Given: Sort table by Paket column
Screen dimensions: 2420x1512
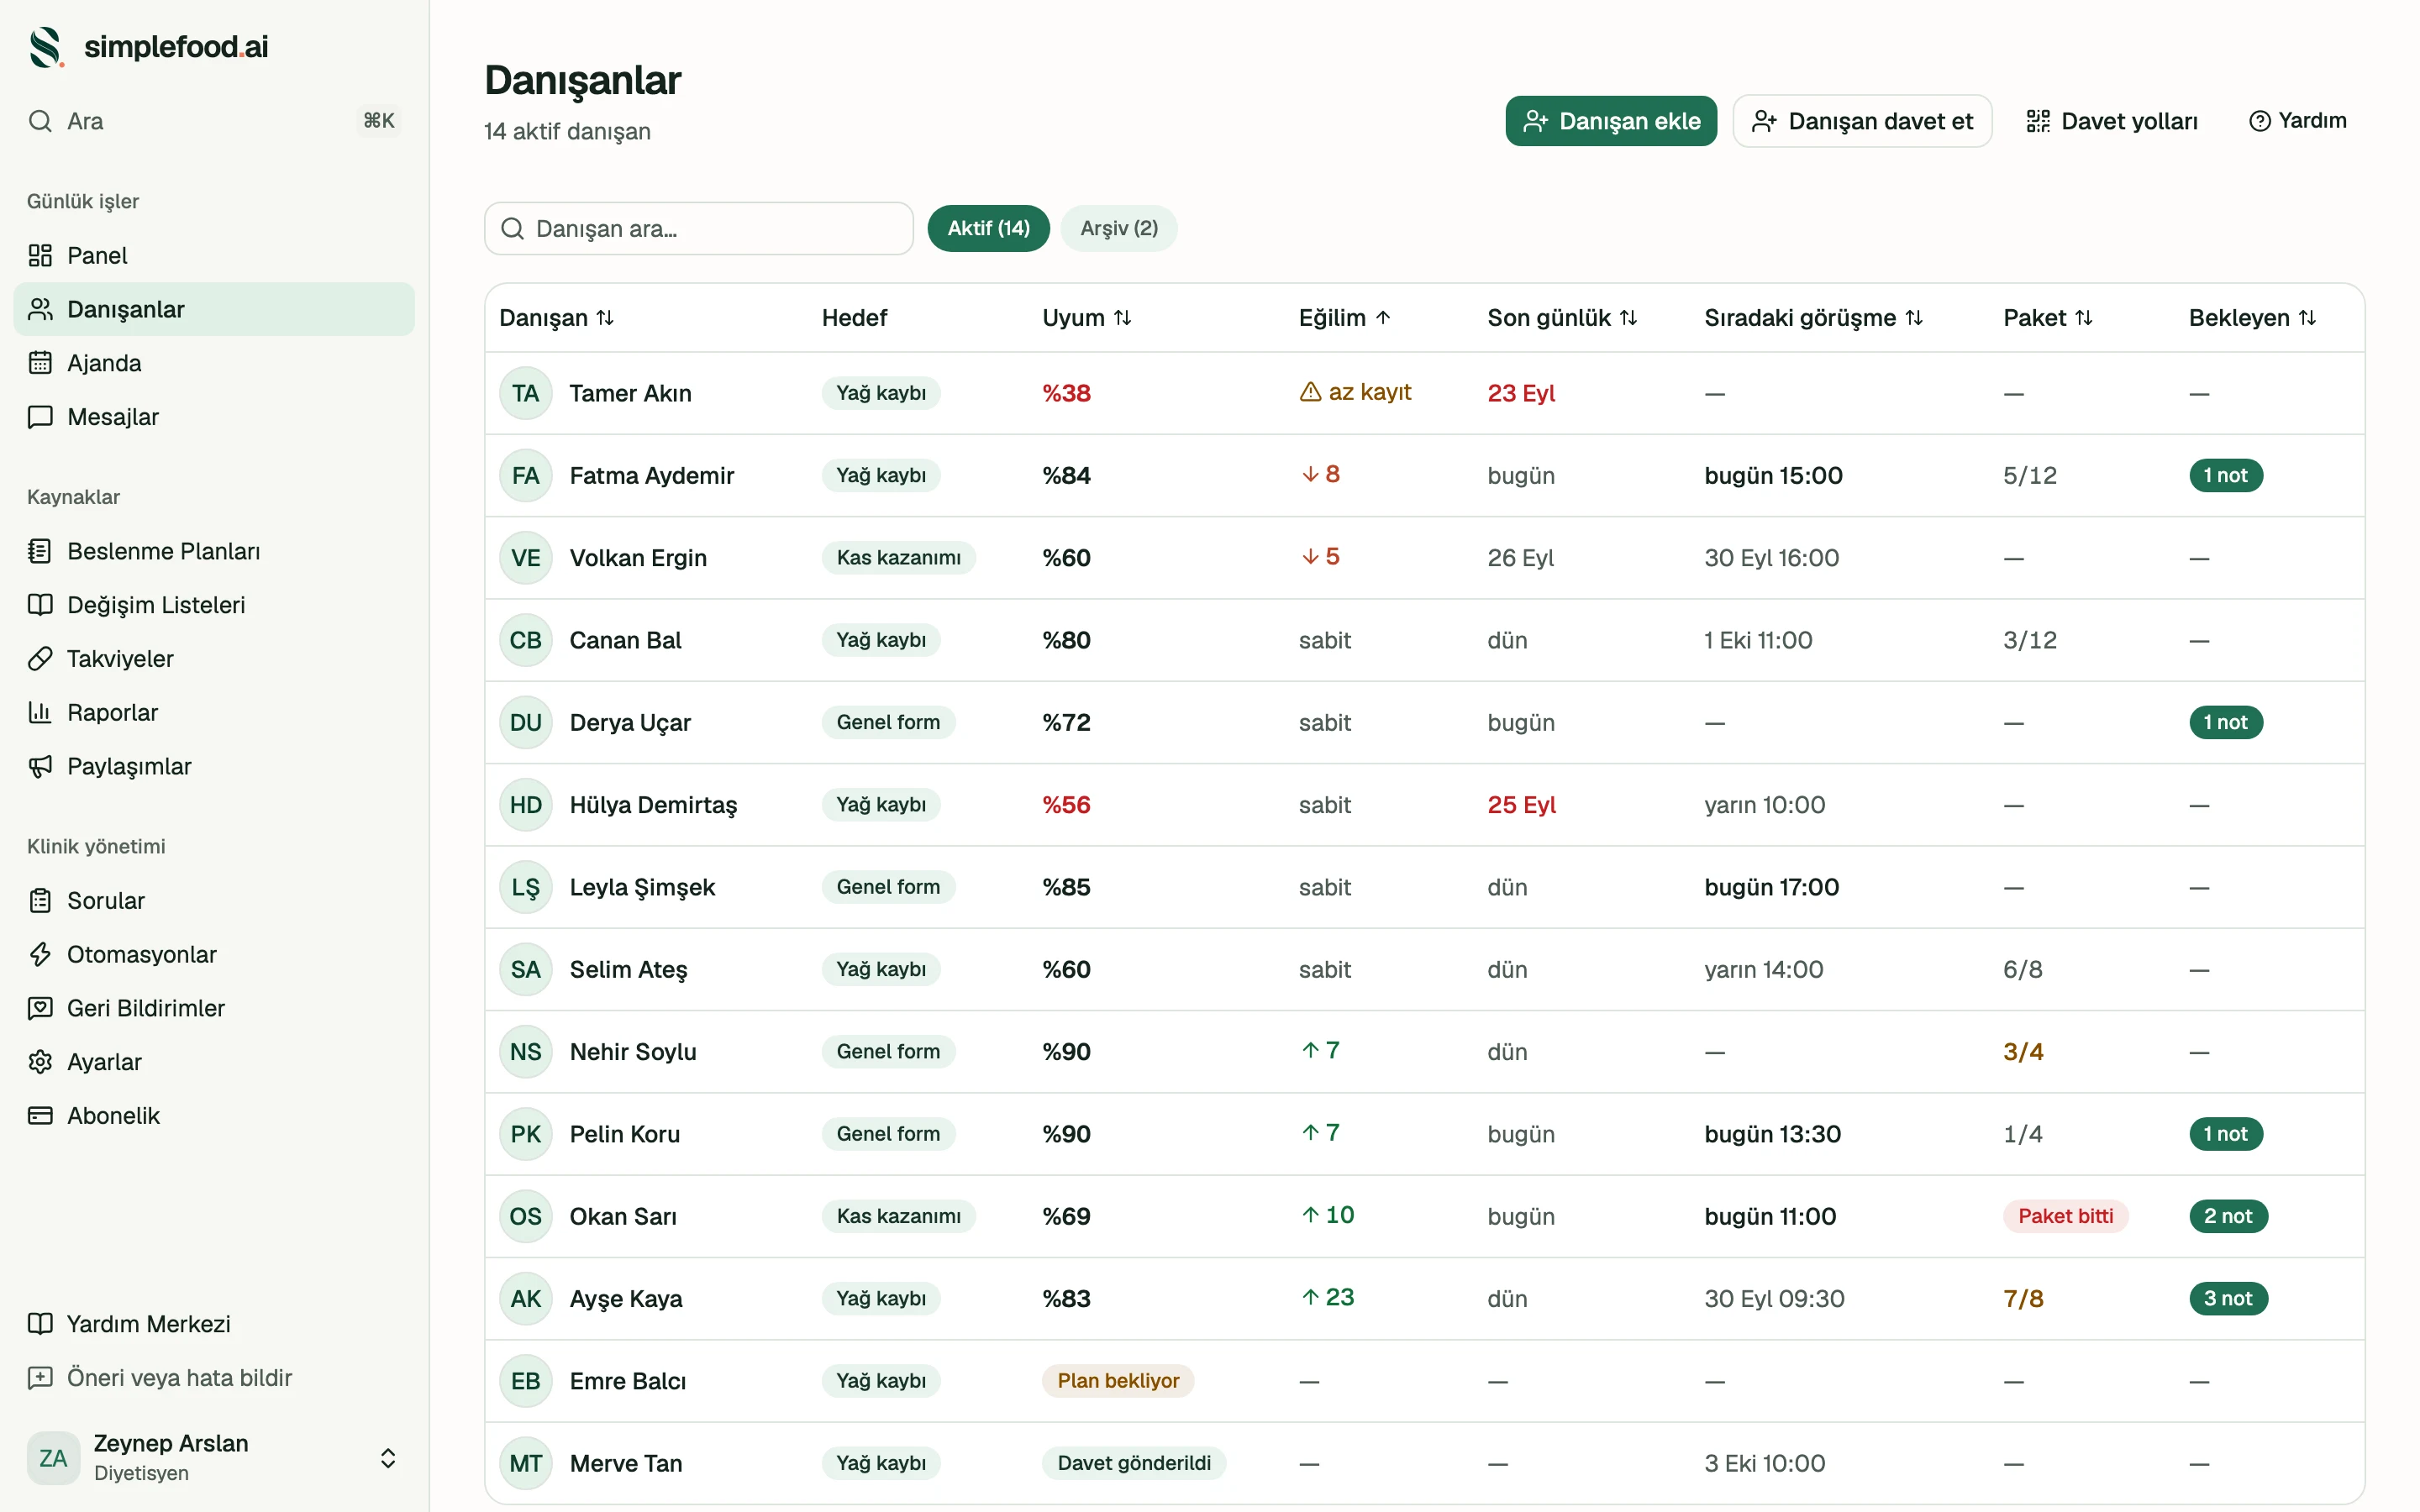Looking at the screenshot, I should (2048, 318).
